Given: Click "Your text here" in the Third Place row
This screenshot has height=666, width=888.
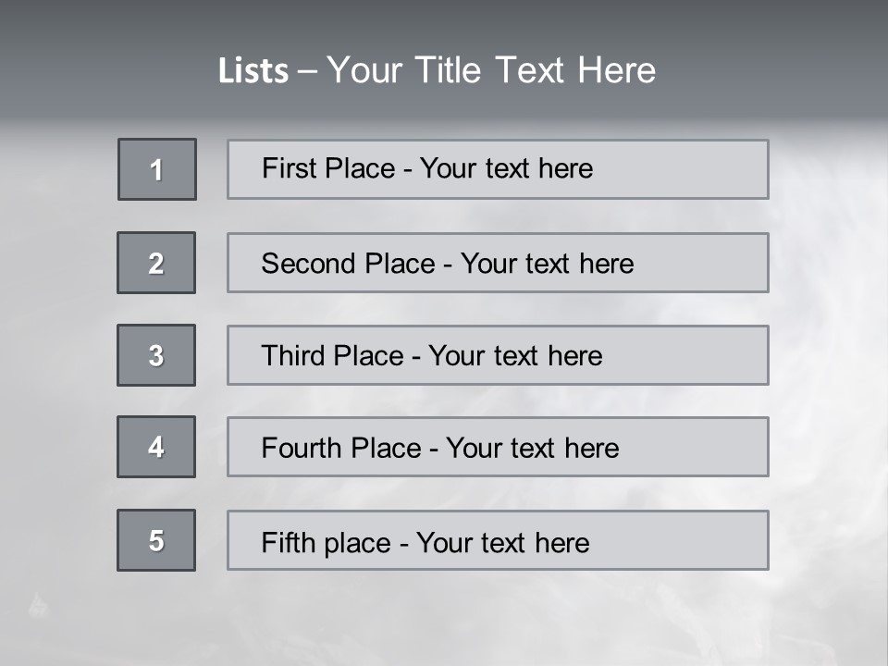Looking at the screenshot, I should tap(515, 356).
